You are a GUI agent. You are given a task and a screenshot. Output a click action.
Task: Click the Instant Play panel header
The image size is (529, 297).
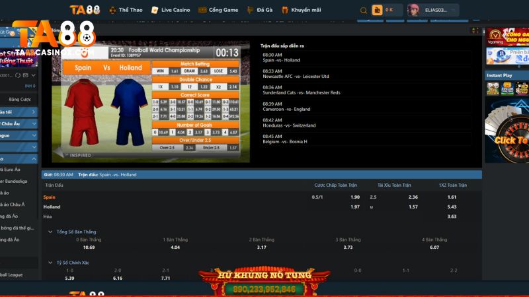(507, 75)
